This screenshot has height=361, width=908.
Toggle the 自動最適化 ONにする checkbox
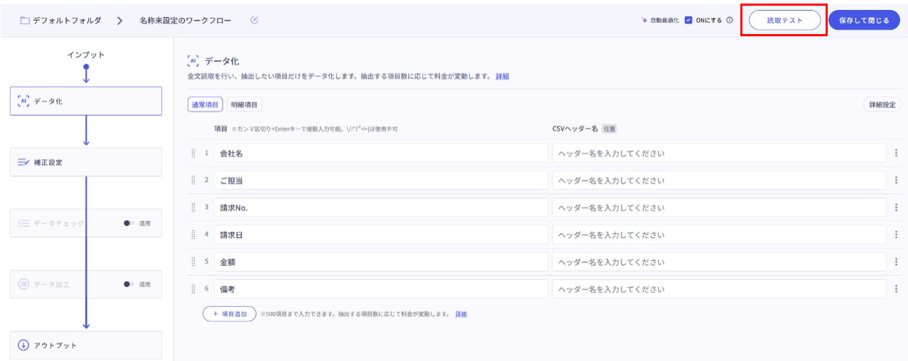[688, 21]
